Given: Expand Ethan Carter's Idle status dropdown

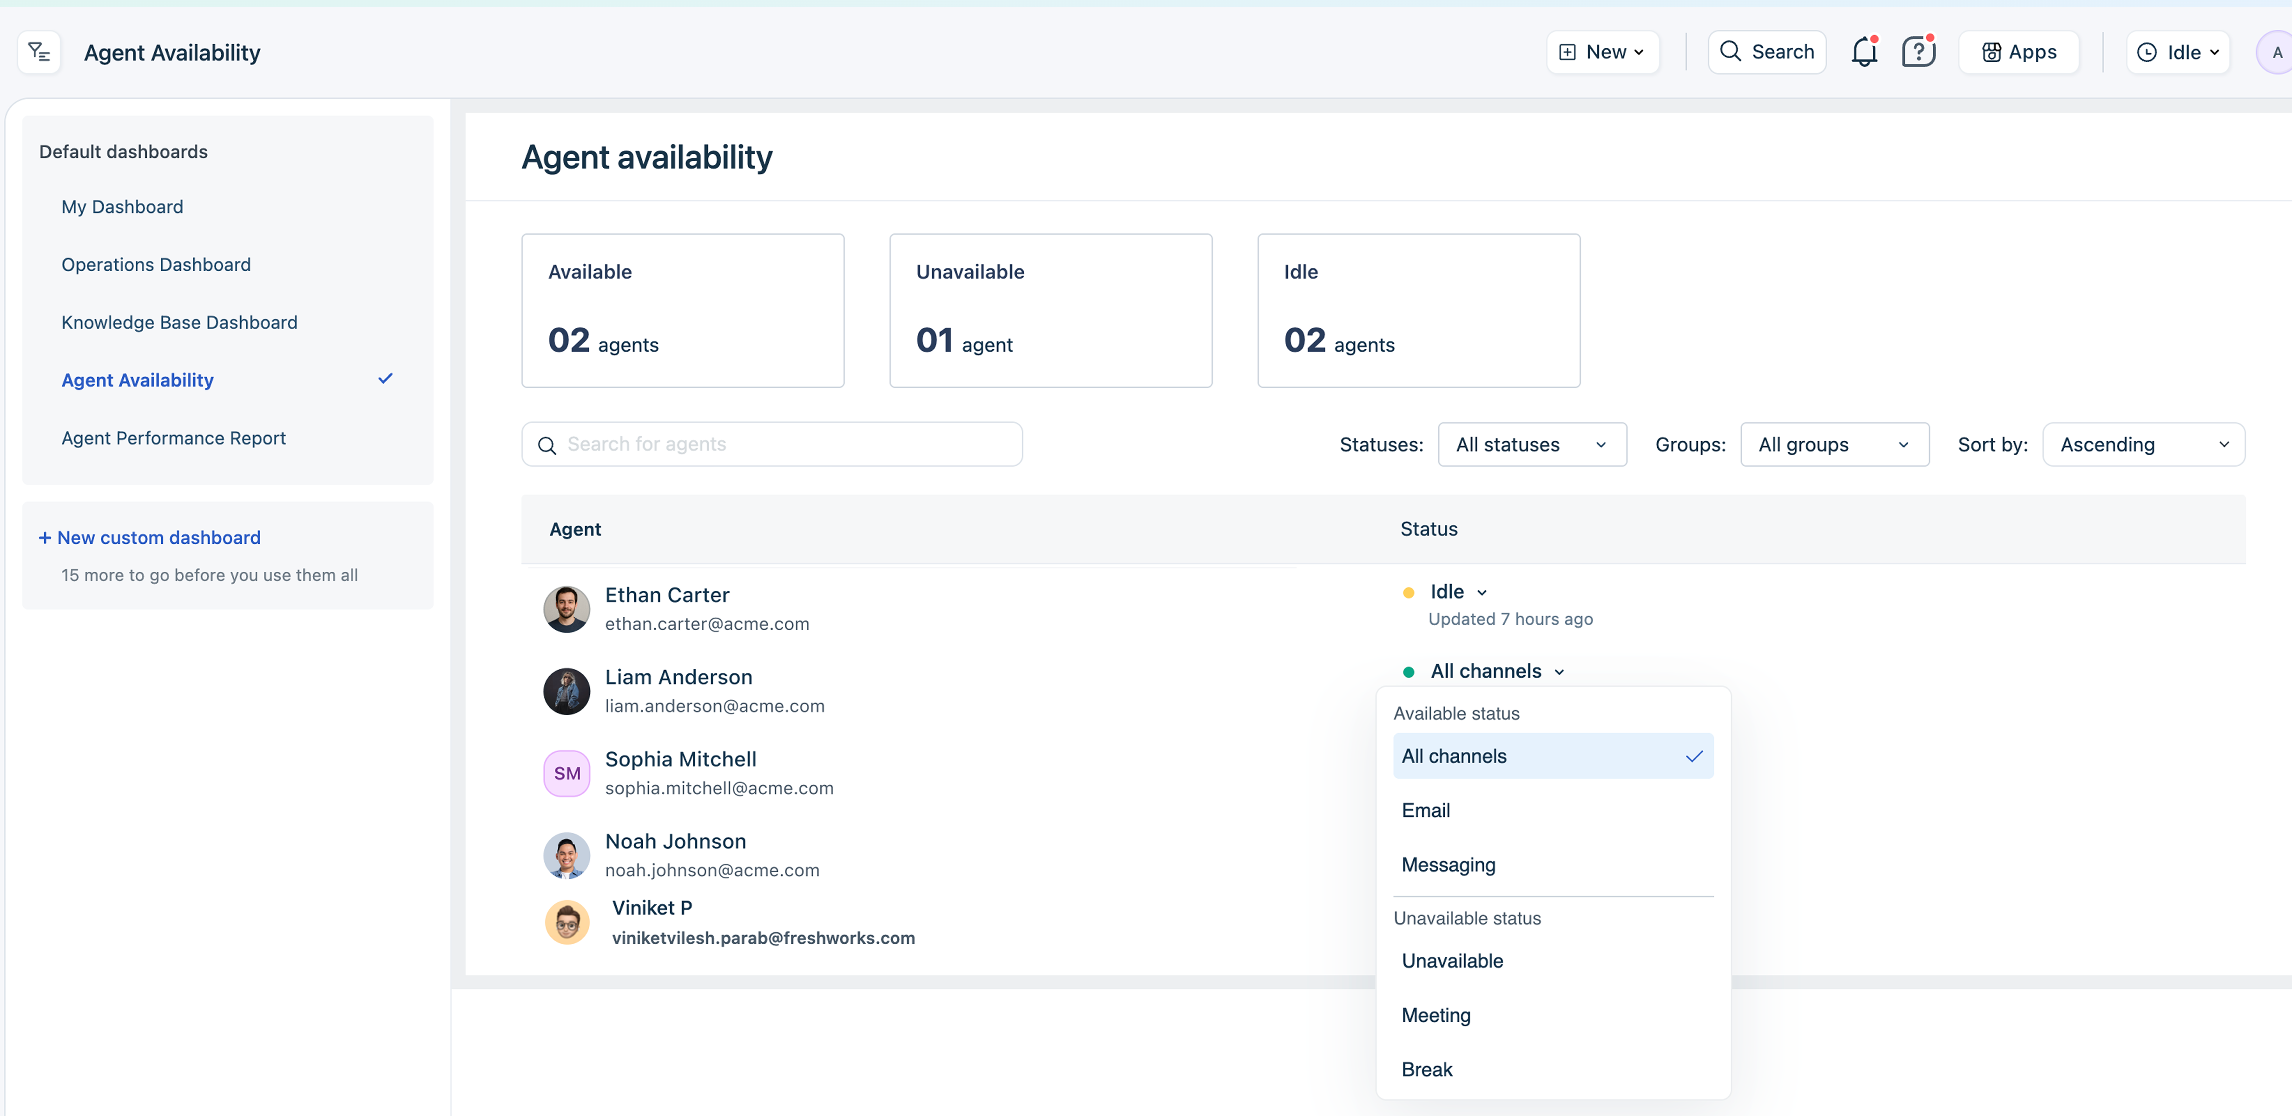Looking at the screenshot, I should coord(1458,592).
